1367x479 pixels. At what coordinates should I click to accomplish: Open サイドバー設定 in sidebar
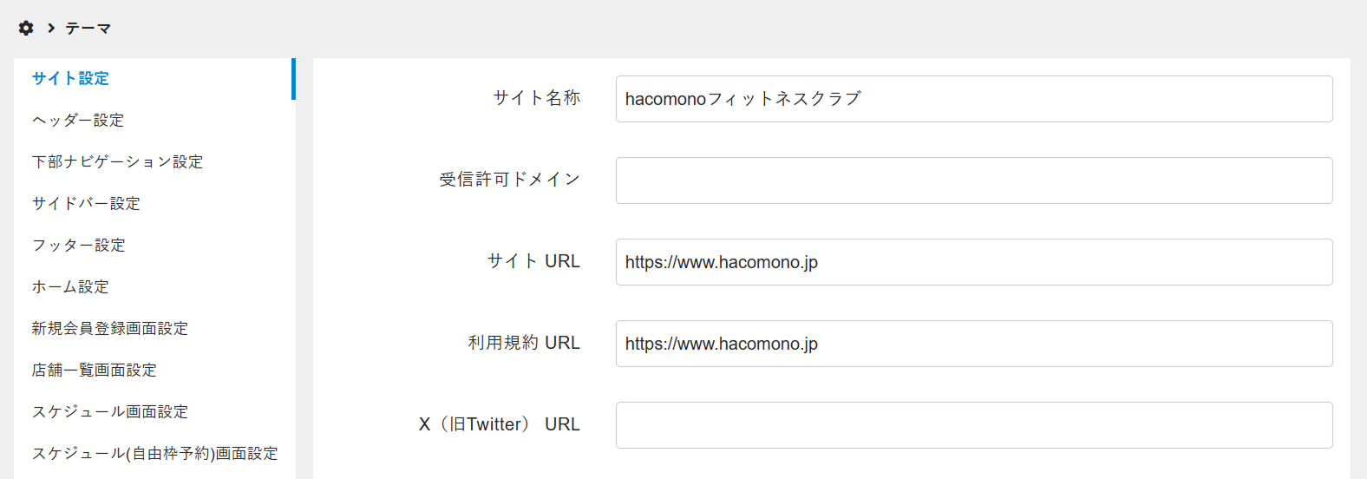coord(86,203)
